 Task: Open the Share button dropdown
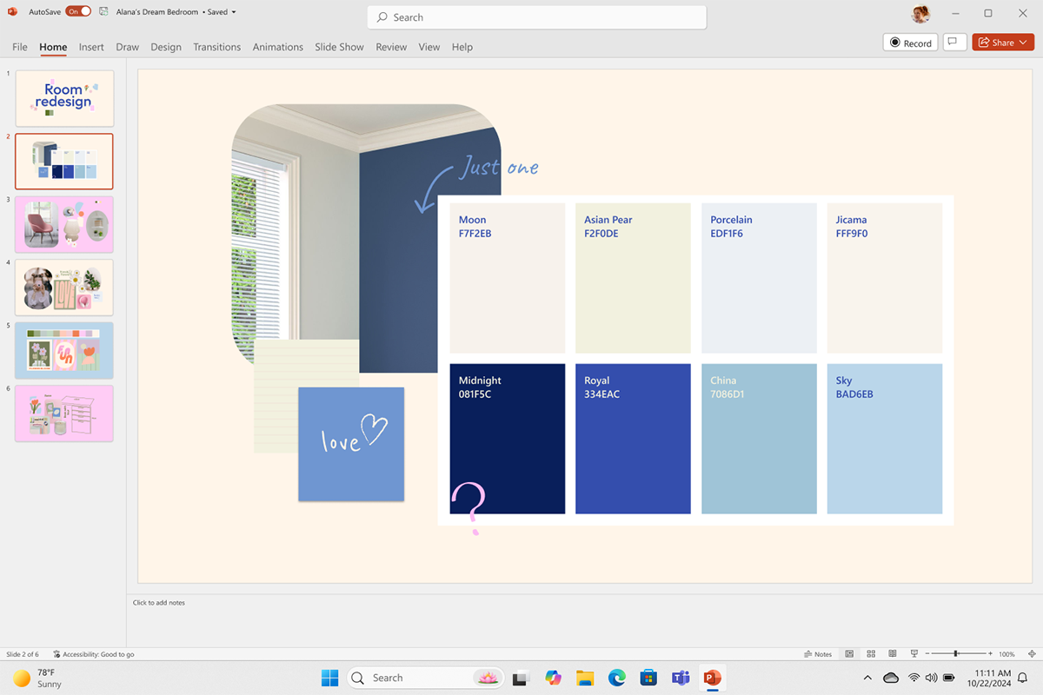click(x=1023, y=43)
